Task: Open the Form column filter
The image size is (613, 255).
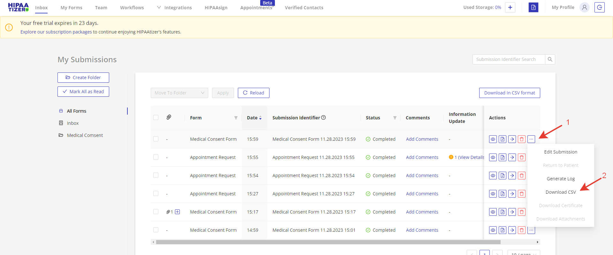Action: tap(236, 118)
